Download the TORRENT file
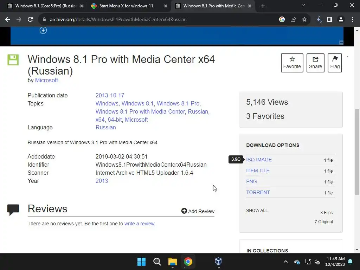The image size is (360, 270). [x=258, y=192]
